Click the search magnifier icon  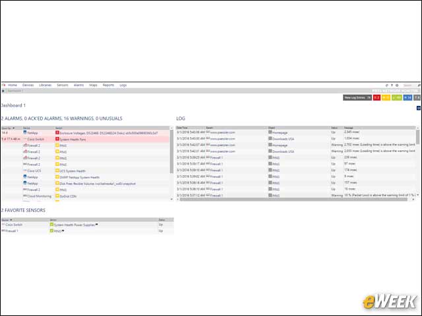(x=419, y=85)
